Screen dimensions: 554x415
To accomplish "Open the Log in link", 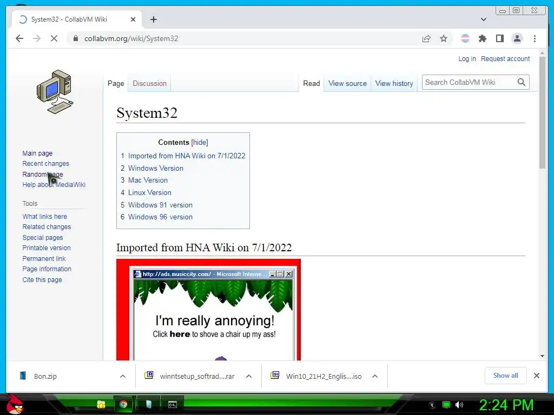I will coord(467,58).
